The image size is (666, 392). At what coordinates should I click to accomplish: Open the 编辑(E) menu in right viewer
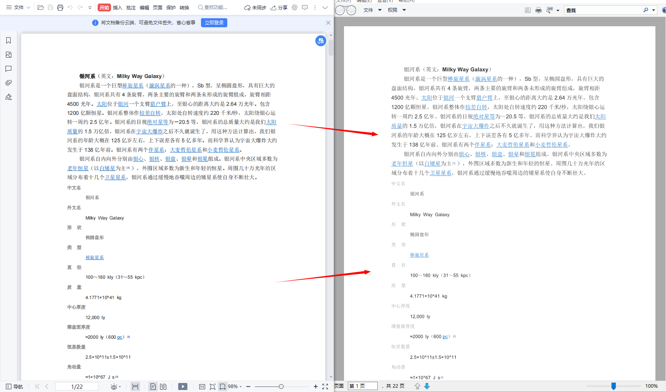tap(364, 1)
